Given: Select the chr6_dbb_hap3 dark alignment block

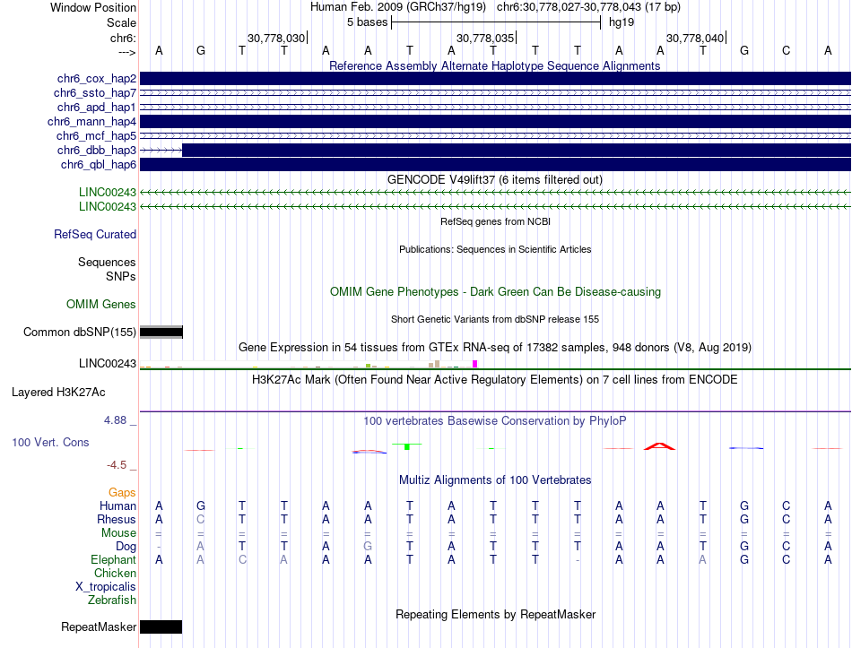Looking at the screenshot, I should click(x=517, y=150).
